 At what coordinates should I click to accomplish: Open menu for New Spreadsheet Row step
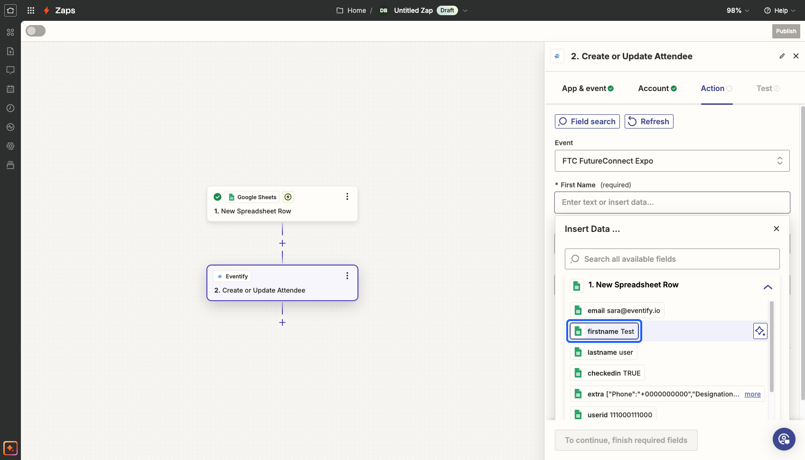click(x=347, y=196)
